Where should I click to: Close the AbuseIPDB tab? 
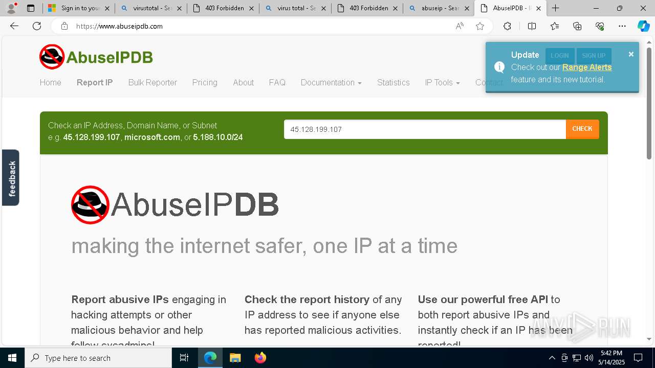click(538, 8)
